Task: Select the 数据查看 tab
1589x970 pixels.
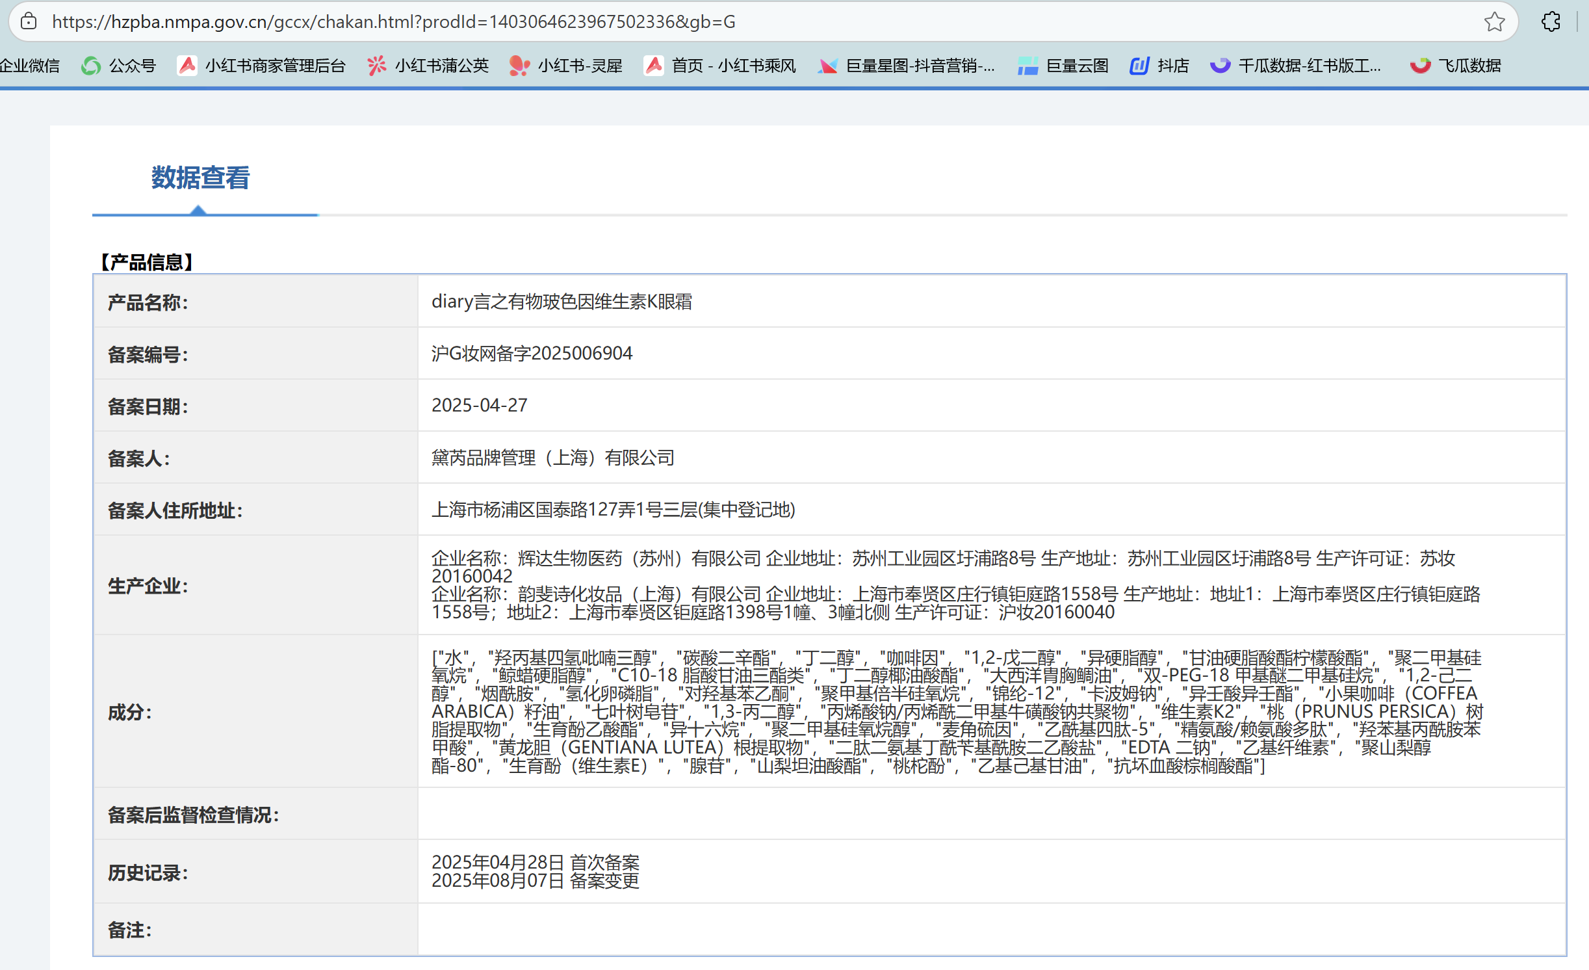Action: pos(200,178)
